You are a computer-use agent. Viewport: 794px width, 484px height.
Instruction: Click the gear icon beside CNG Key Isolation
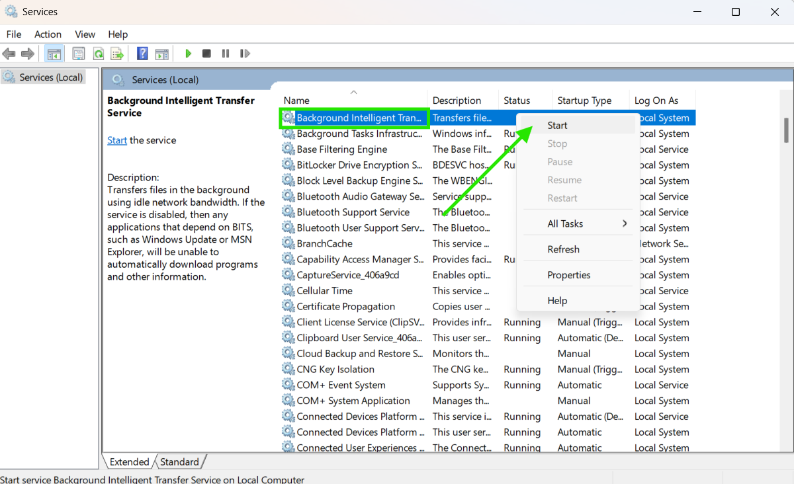point(288,370)
